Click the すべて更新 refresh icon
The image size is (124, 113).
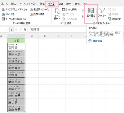(58, 11)
